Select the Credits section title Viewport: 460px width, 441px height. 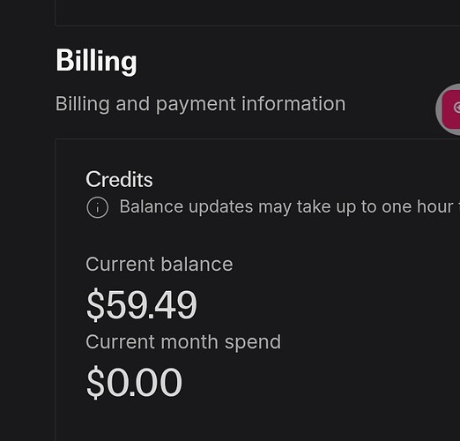[119, 179]
